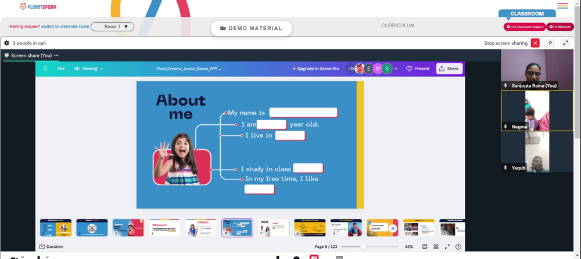The height and width of the screenshot is (259, 581).
Task: Open Canva hamburger menu
Action: (x=45, y=69)
